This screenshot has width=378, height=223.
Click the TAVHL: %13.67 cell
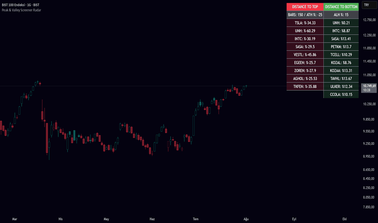tap(341, 78)
